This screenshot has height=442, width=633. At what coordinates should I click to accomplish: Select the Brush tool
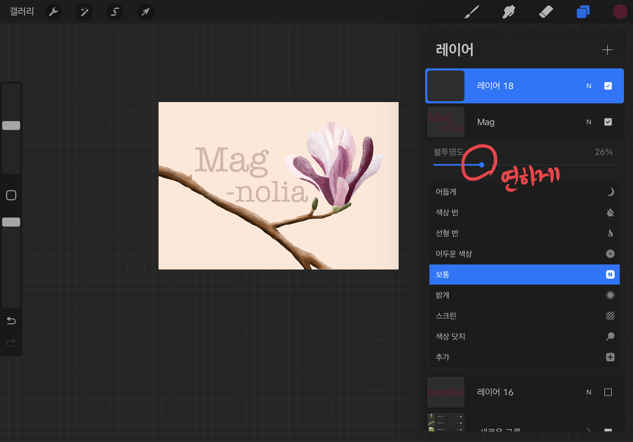(x=472, y=12)
